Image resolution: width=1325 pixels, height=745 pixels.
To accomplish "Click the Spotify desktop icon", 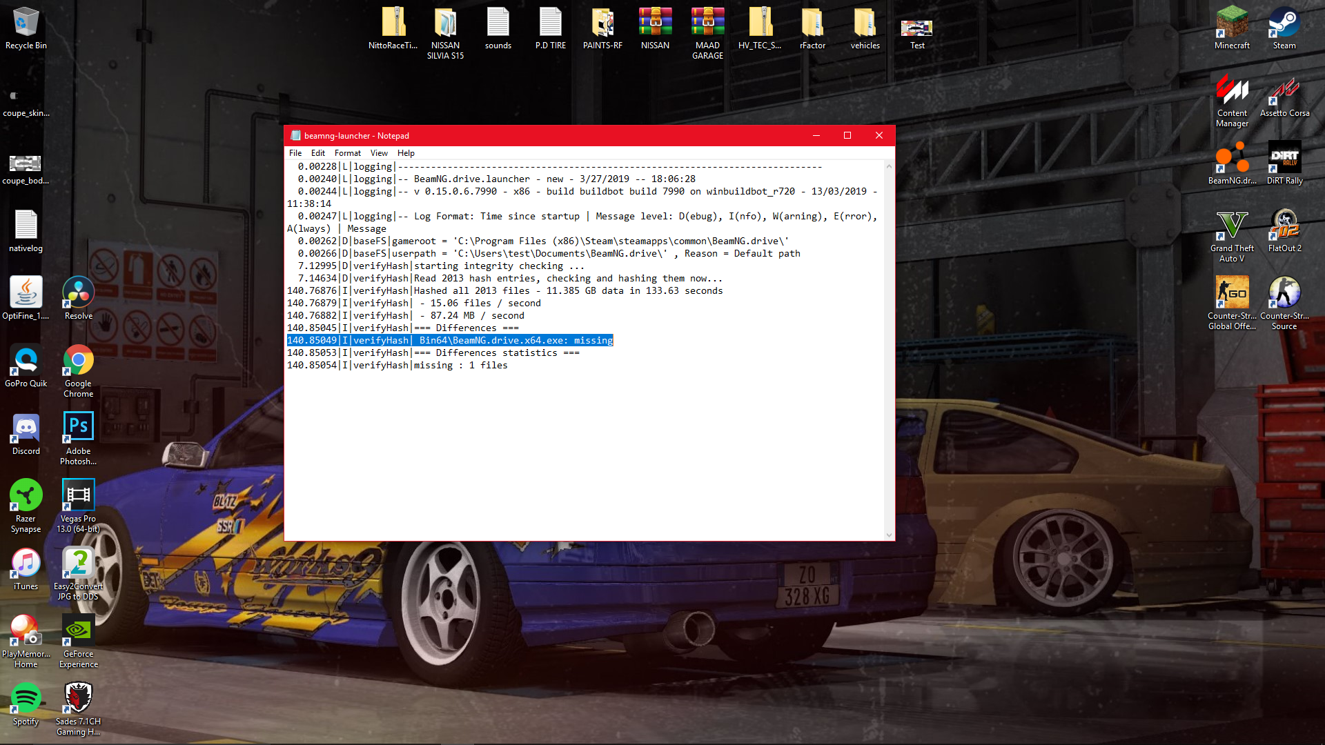I will tap(26, 703).
